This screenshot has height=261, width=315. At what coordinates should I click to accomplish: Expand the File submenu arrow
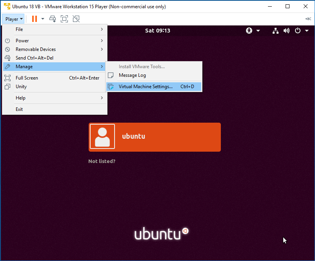coord(102,29)
